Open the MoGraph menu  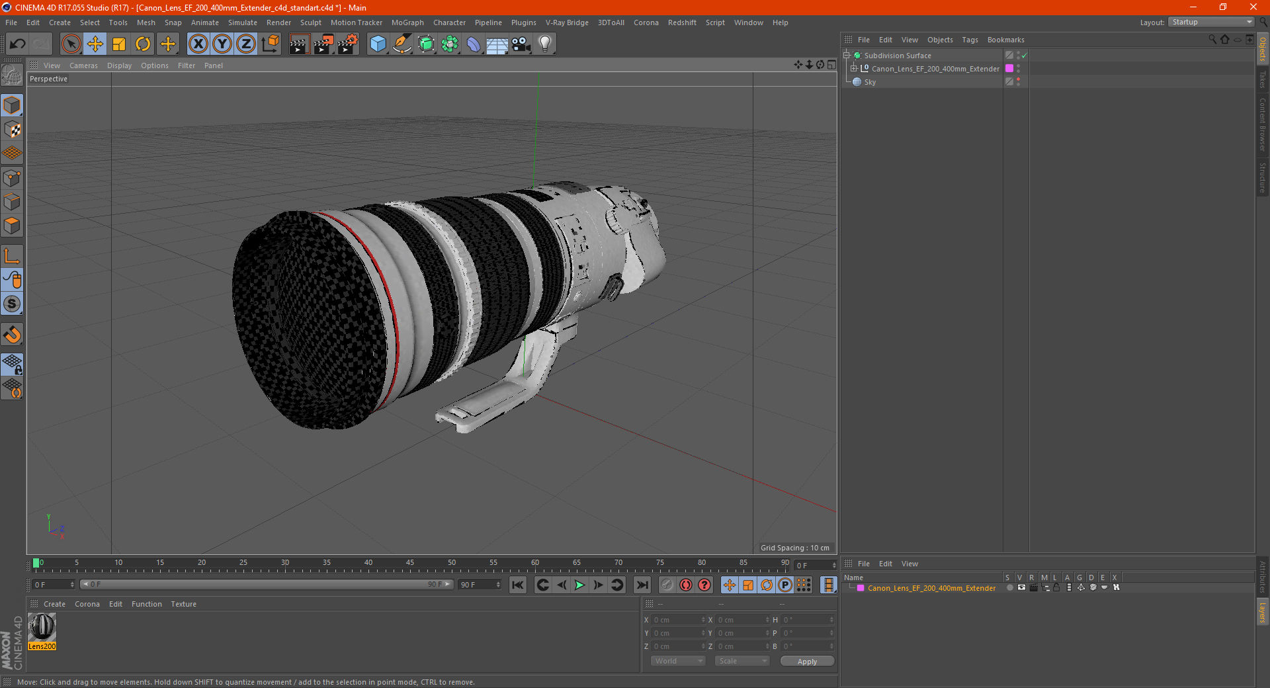[407, 22]
